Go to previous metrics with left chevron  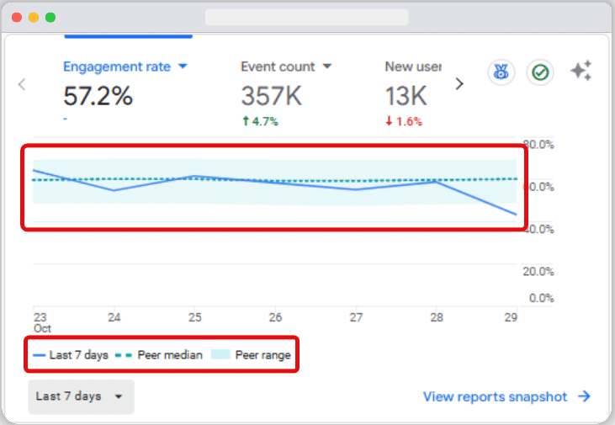(x=22, y=84)
